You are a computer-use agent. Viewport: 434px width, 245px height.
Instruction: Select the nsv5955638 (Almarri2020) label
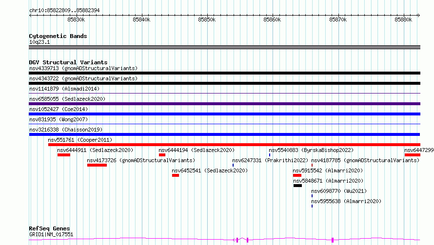(x=346, y=201)
